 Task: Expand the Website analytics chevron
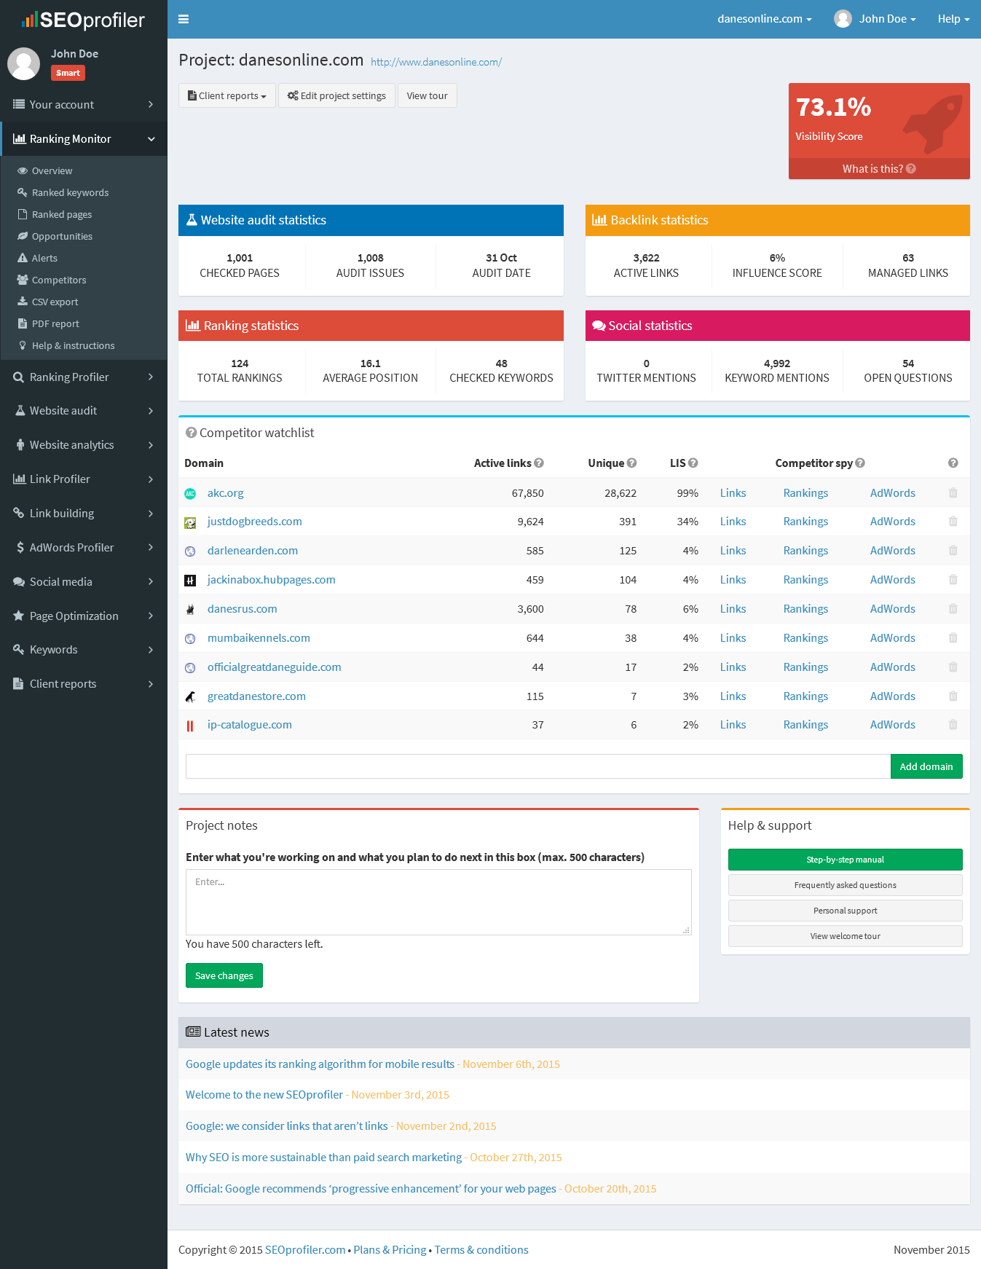tap(151, 444)
